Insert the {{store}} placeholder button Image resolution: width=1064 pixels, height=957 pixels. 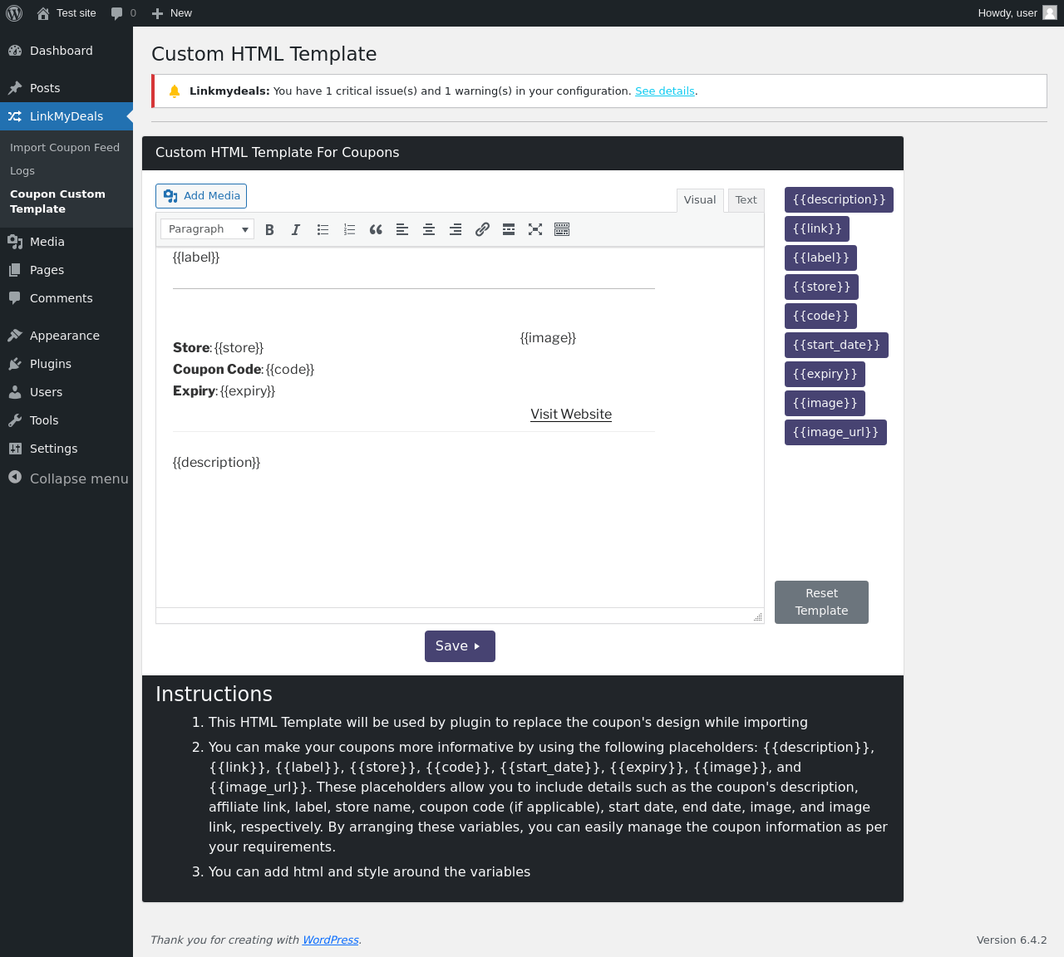click(x=821, y=287)
